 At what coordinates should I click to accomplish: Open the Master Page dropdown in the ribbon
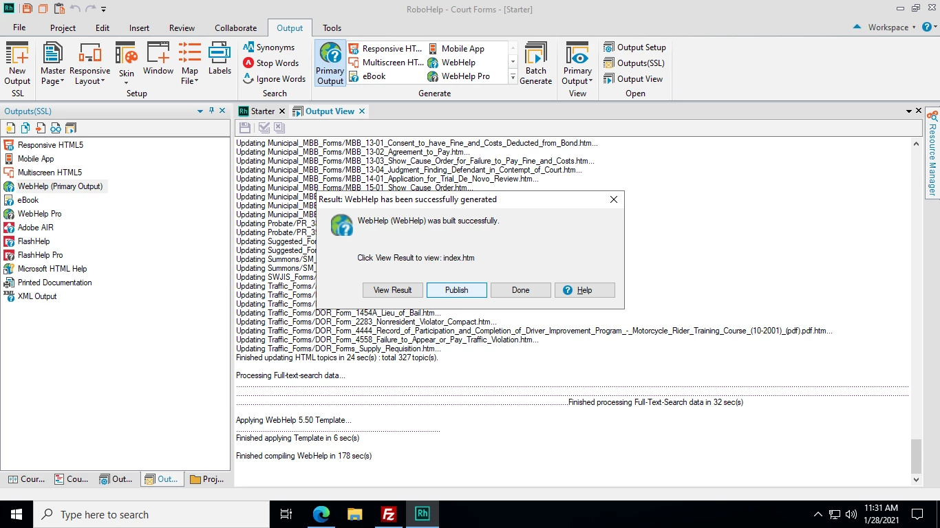52,63
